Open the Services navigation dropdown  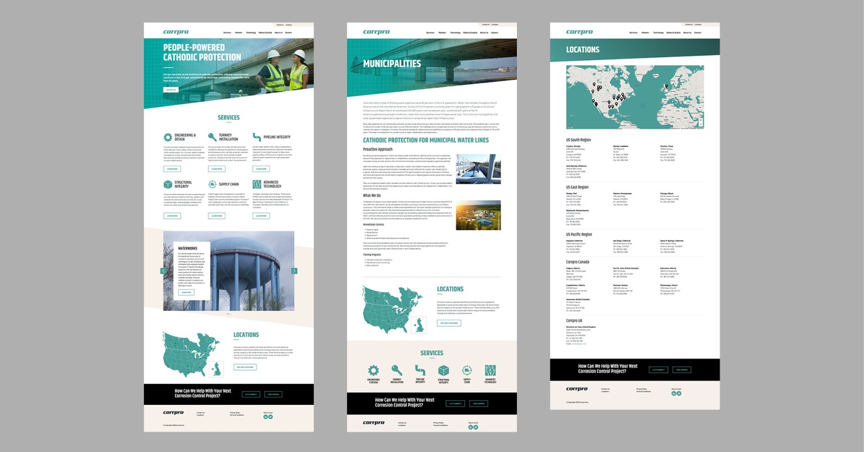[227, 33]
